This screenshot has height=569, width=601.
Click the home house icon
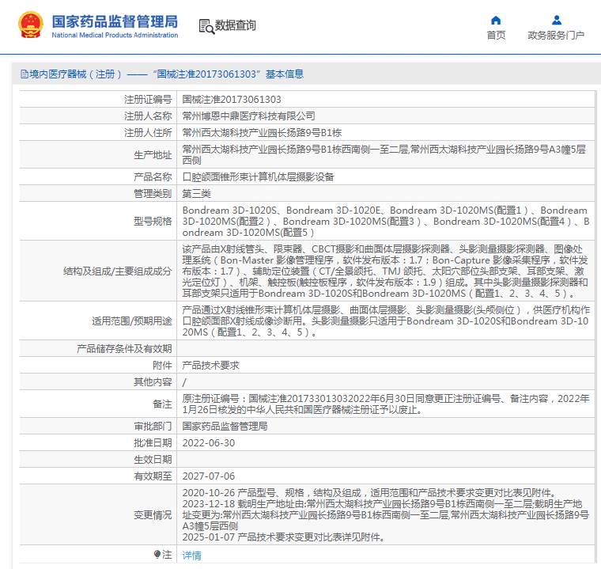(x=496, y=20)
